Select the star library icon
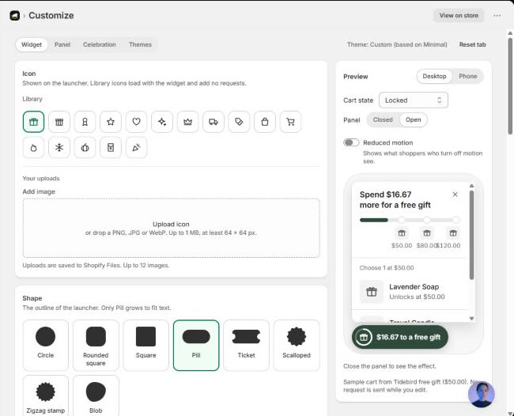This screenshot has height=416, width=514. [111, 122]
